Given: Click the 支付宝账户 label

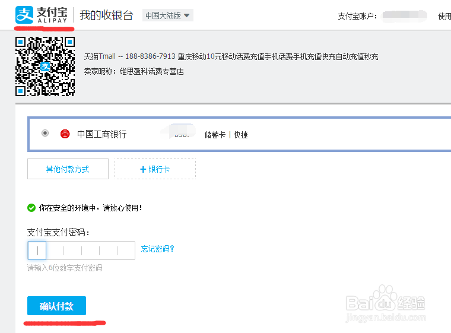Looking at the screenshot, I should [x=357, y=16].
